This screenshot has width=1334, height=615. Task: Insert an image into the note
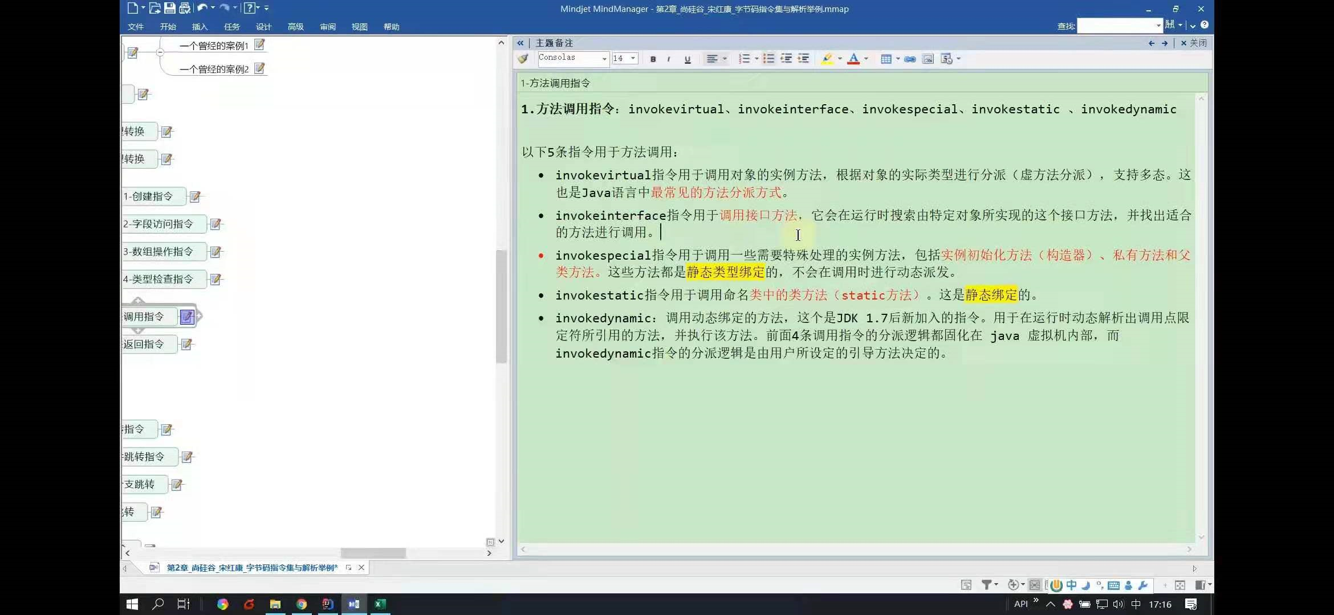coord(928,59)
